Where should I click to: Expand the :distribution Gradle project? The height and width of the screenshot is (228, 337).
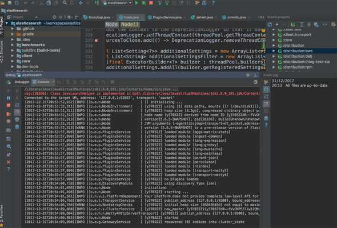tap(274, 45)
